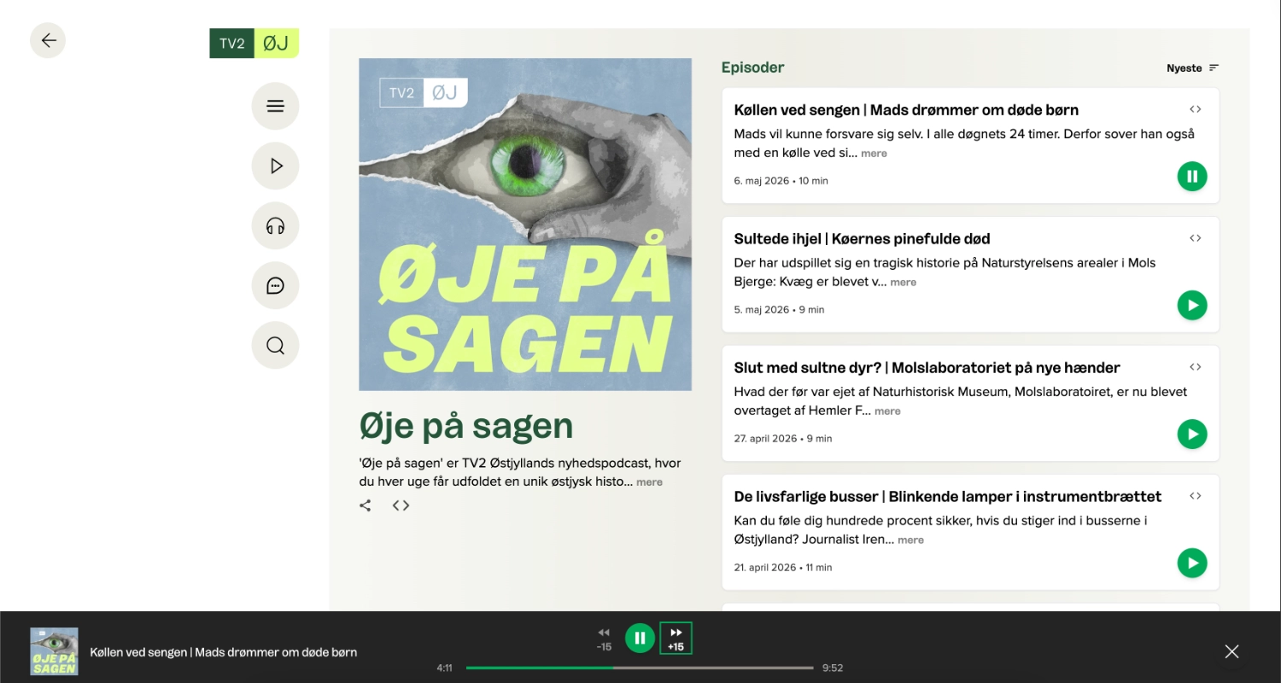Image resolution: width=1281 pixels, height=683 pixels.
Task: Click the Øje på sagen heading
Action: click(x=466, y=426)
